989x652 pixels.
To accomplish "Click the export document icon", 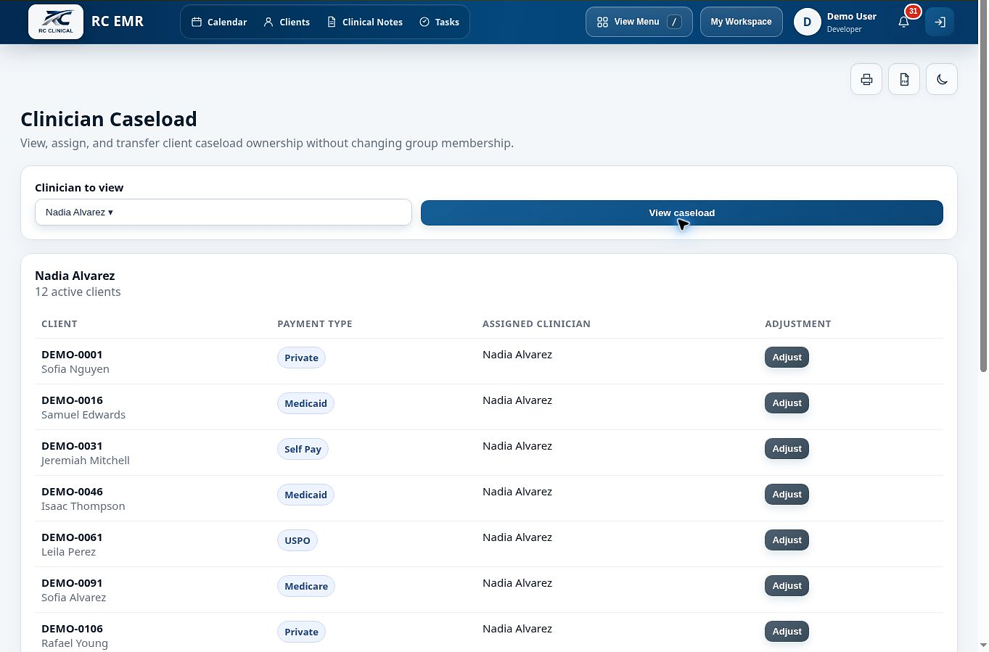I will [x=904, y=79].
